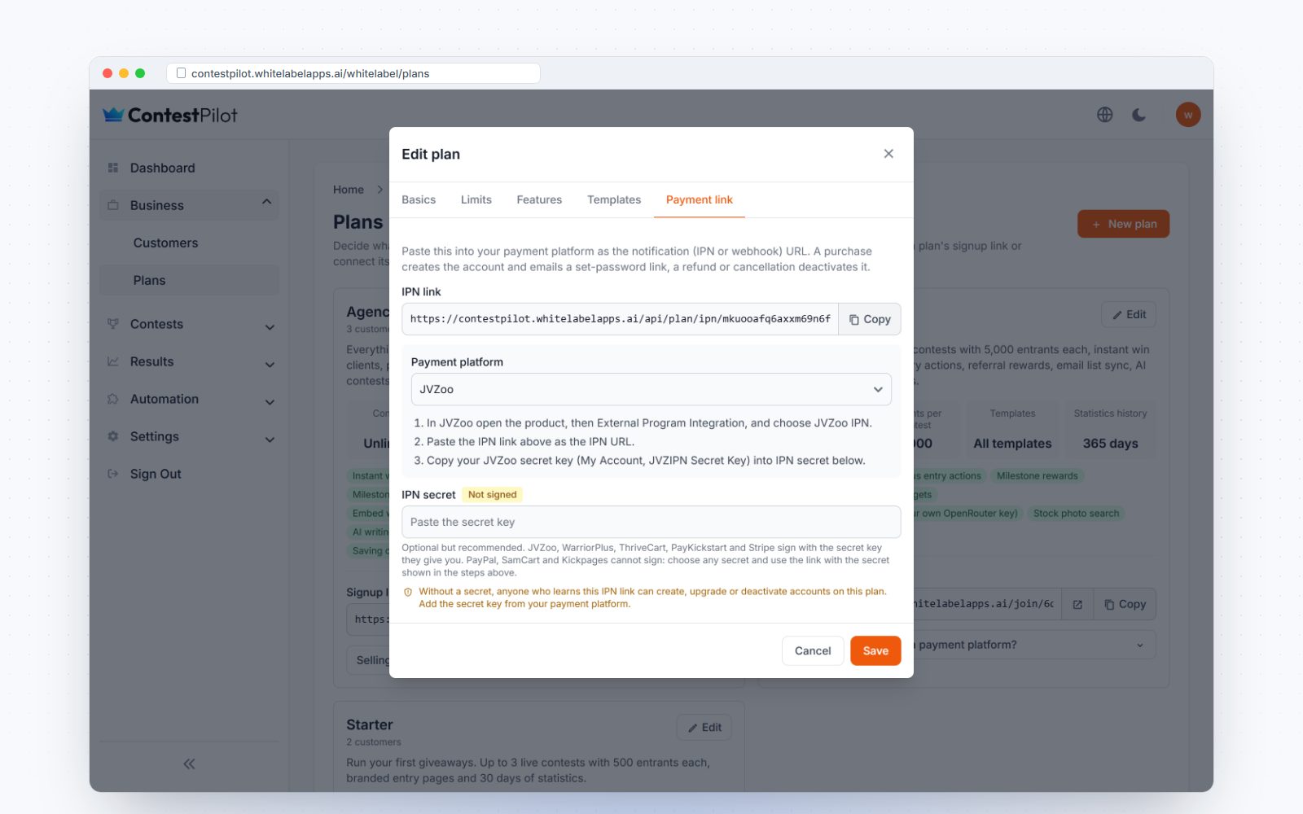Collapse the Business sidebar section
The height and width of the screenshot is (814, 1303).
(189, 205)
